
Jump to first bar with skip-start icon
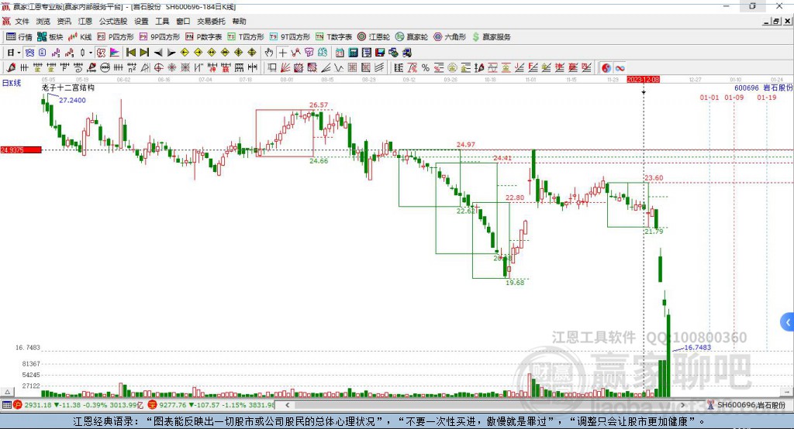click(x=130, y=53)
